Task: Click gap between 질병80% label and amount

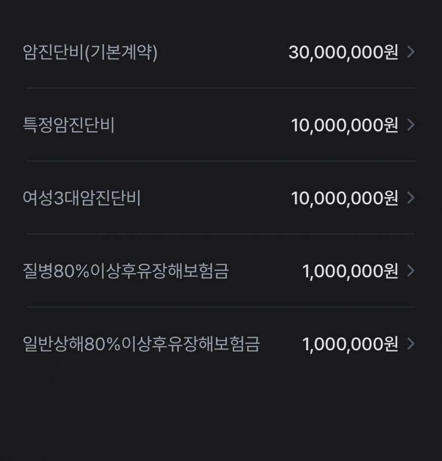Action: [265, 271]
